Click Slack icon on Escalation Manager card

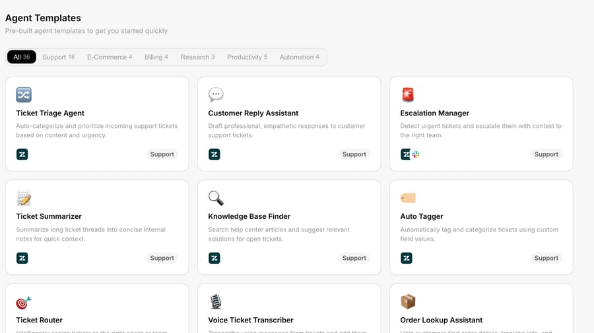416,154
